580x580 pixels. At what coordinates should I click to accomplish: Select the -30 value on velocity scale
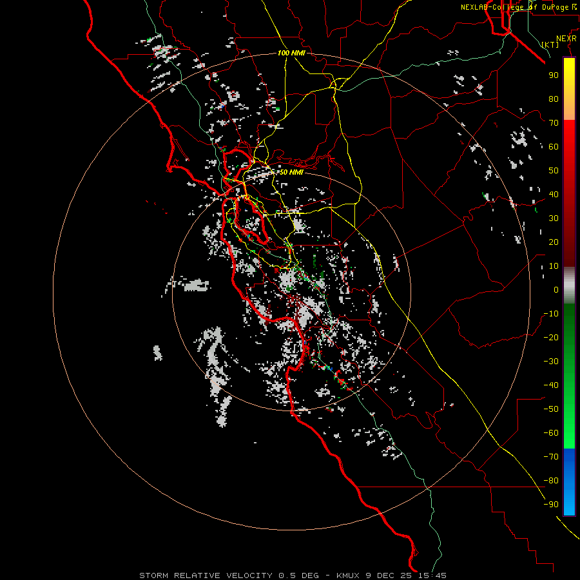click(551, 362)
